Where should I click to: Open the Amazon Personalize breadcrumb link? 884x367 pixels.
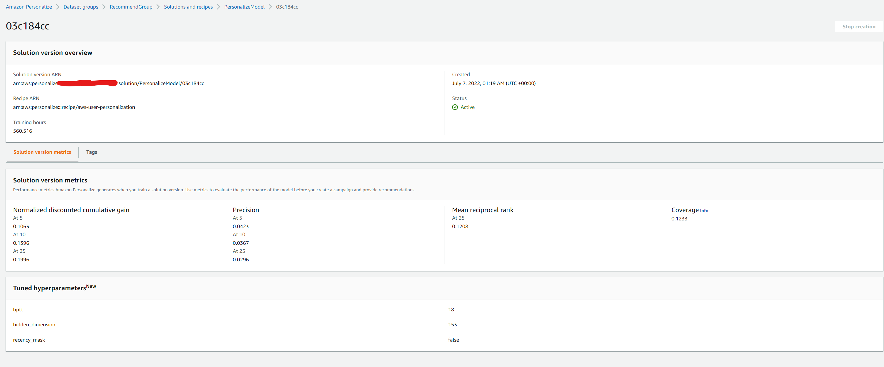(x=29, y=7)
